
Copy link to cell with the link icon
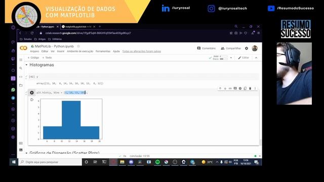coord(230,88)
